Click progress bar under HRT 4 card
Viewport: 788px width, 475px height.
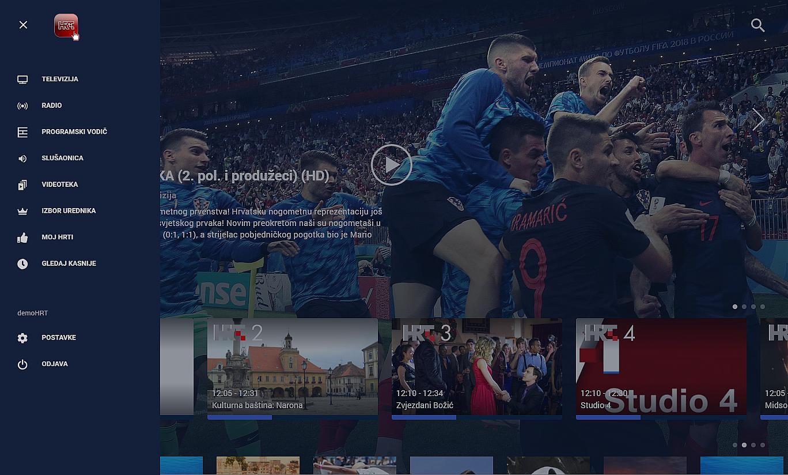coord(661,417)
